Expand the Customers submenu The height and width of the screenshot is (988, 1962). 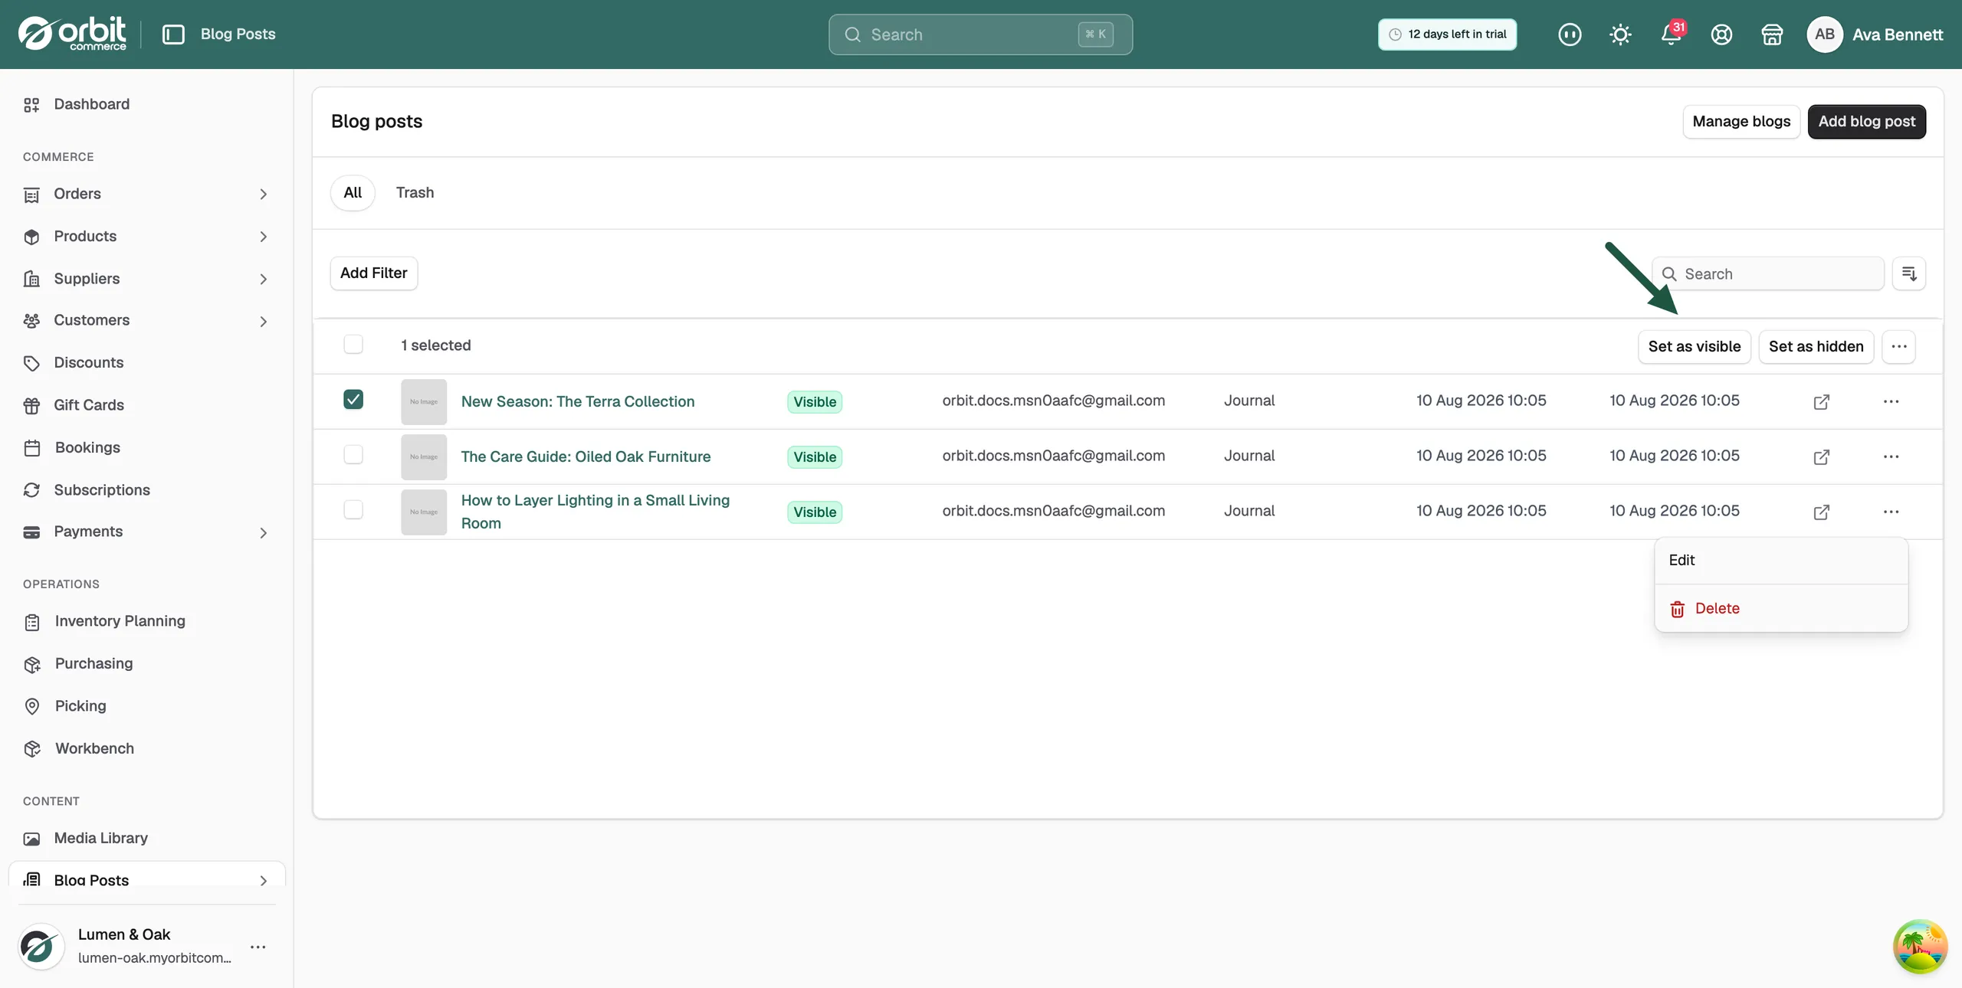pos(263,322)
